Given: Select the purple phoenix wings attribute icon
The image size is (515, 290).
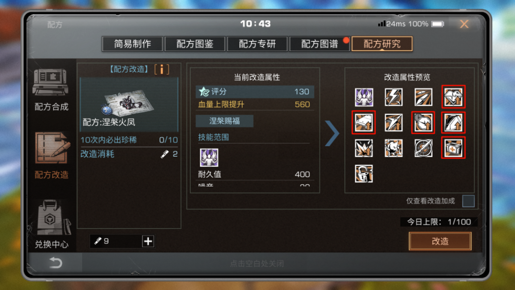Looking at the screenshot, I should (x=364, y=97).
